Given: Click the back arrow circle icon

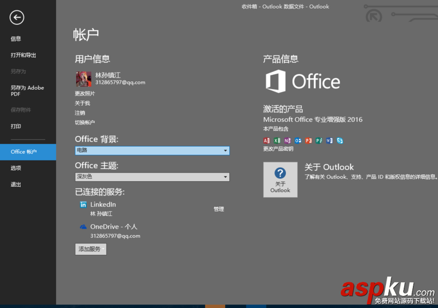Looking at the screenshot, I should [x=17, y=17].
